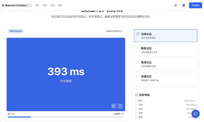Open language selector globe icon
Screen dimensions: 204x122
(x=184, y=5)
